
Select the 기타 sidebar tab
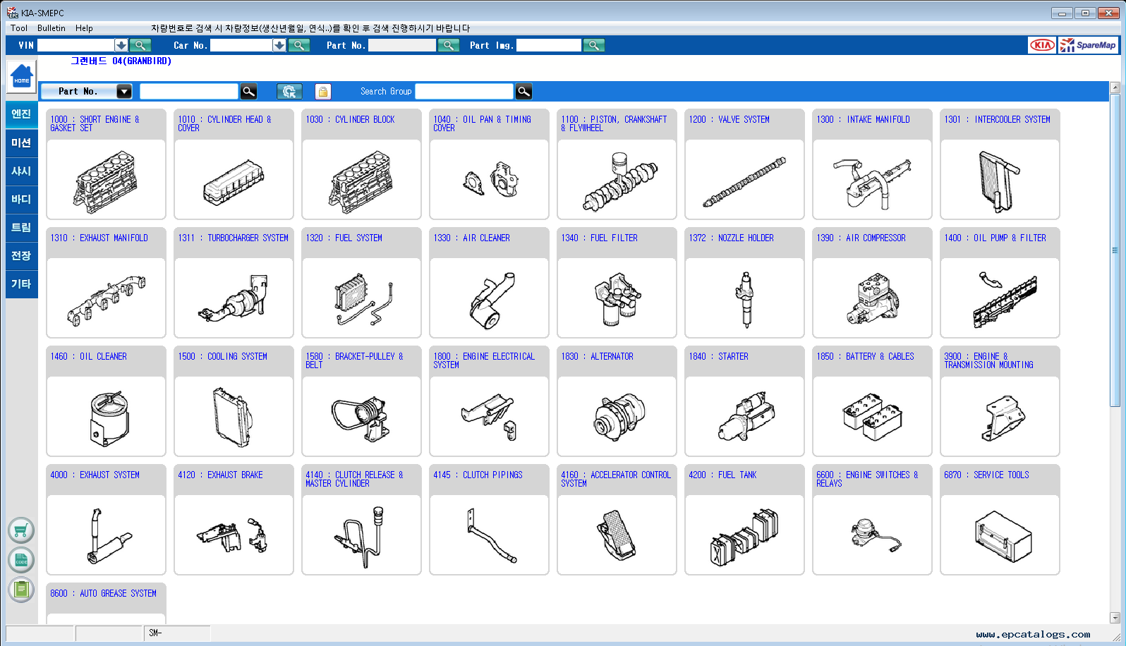[21, 284]
